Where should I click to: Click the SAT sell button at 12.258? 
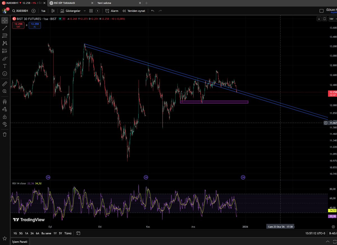pos(18,25)
